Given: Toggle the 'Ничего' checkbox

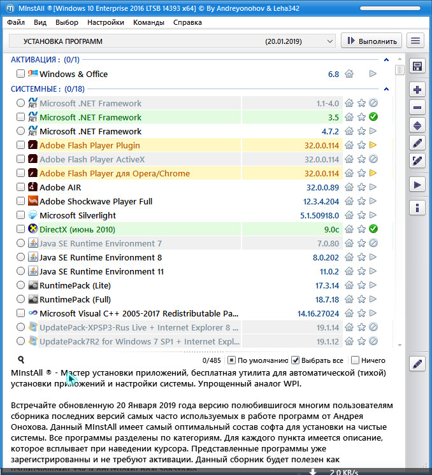Looking at the screenshot, I should click(355, 360).
